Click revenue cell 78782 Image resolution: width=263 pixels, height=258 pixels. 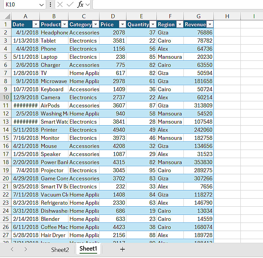pyautogui.click(x=199, y=41)
